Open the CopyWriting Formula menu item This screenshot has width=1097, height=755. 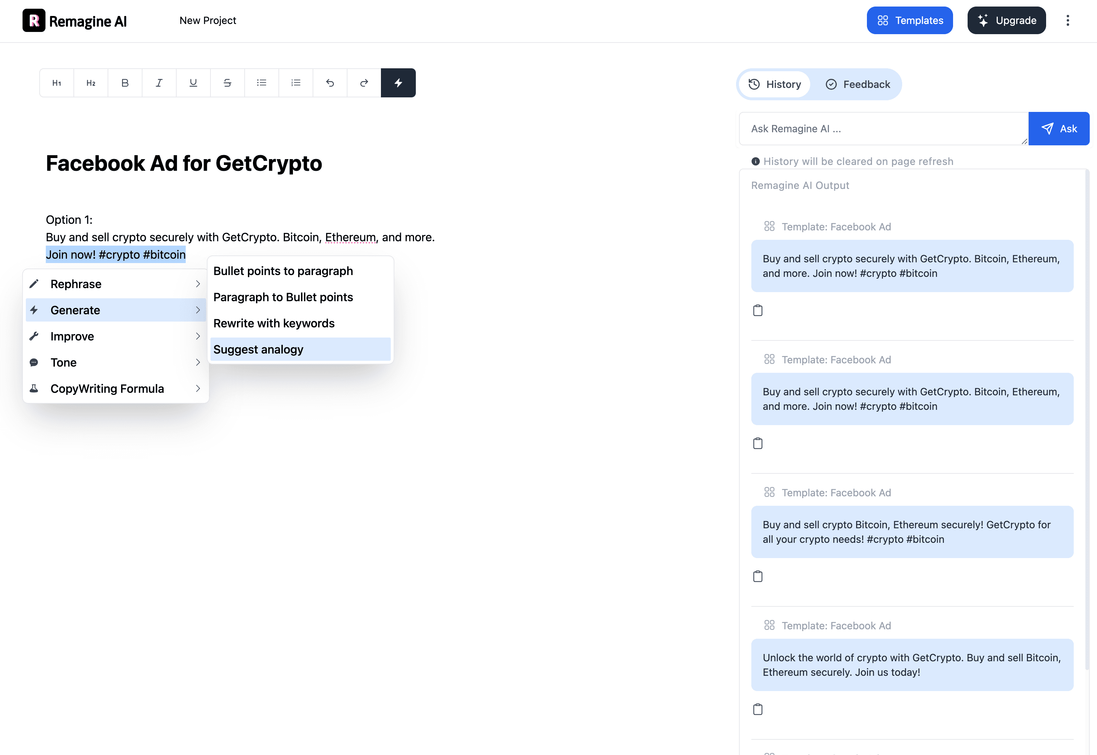point(116,388)
